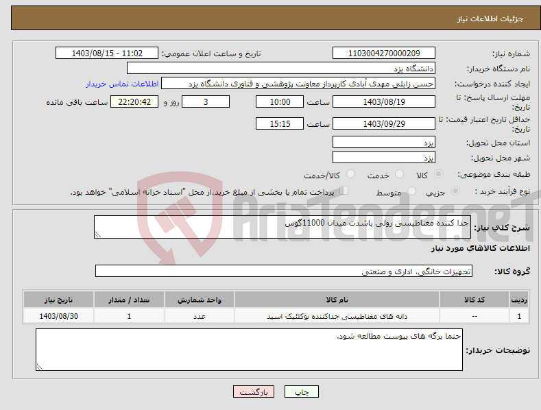This screenshot has width=541, height=410.
Task: Select the خدمت radio button
Action: 399,174
